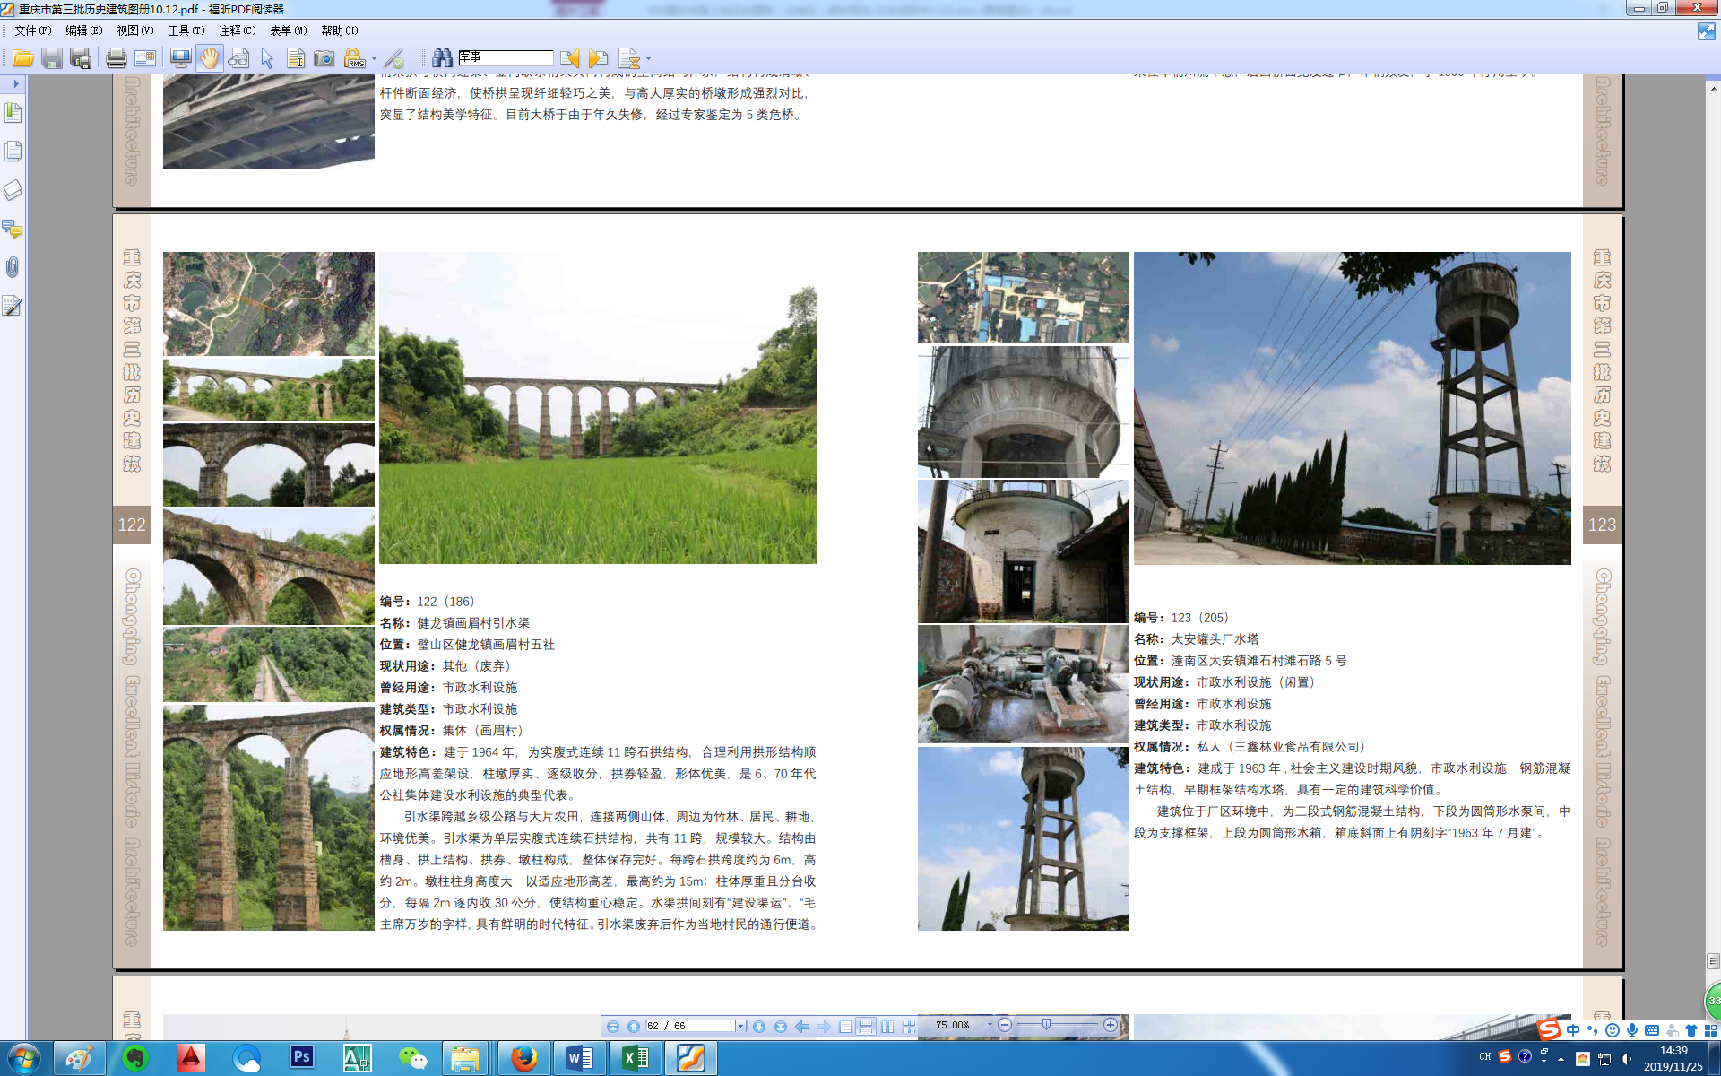Open the 编辑(E) menu
1721x1076 pixels.
point(84,30)
